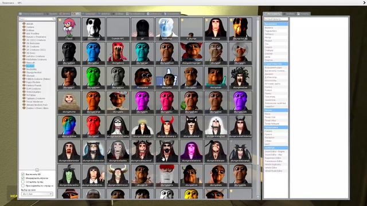Select the red dinosaur costume Obunga
The height and width of the screenshot is (206, 367).
(x=118, y=53)
